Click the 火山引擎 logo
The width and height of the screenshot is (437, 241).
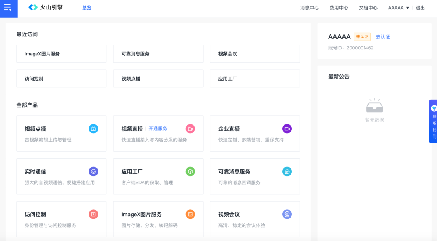point(46,7)
